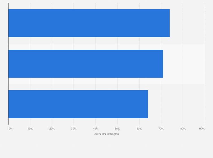Image resolution: width=213 pixels, height=158 pixels.
Task: Click the empty plot area right of the shortest bar
Action: (176, 104)
